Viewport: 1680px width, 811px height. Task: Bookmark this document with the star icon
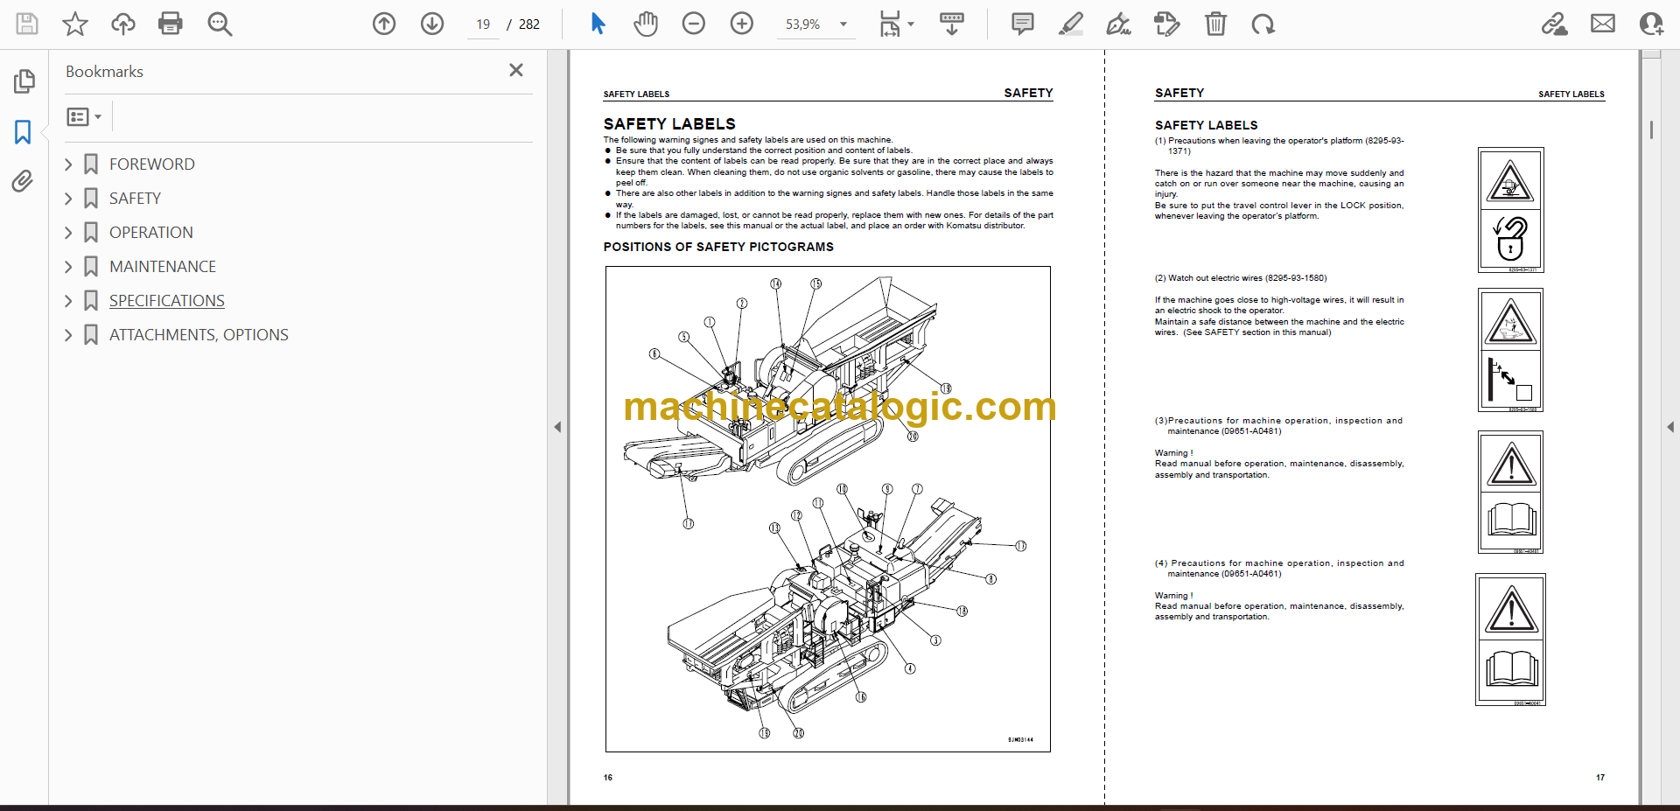pyautogui.click(x=75, y=24)
